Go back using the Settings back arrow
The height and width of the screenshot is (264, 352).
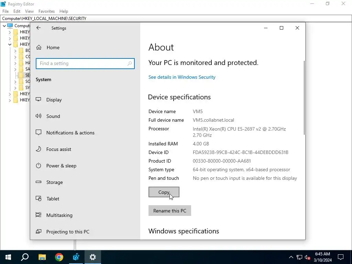click(x=38, y=28)
